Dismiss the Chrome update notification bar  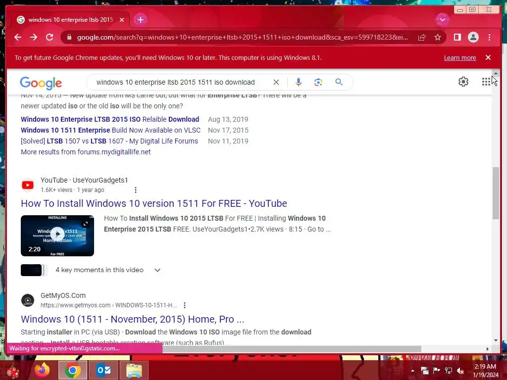[x=488, y=57]
